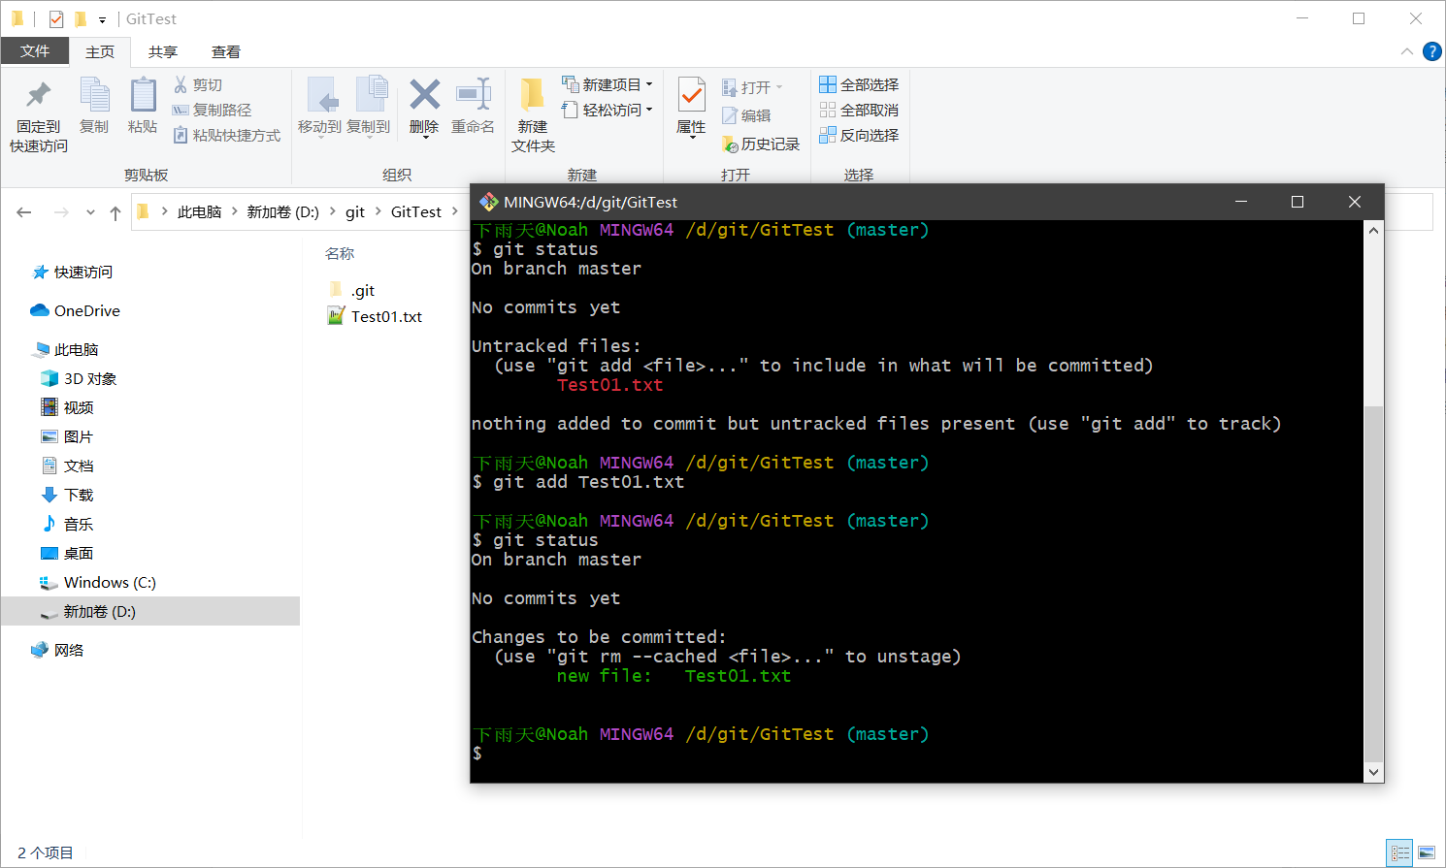The width and height of the screenshot is (1446, 868).
Task: Click the Paste clipboard icon
Action: pos(143,95)
